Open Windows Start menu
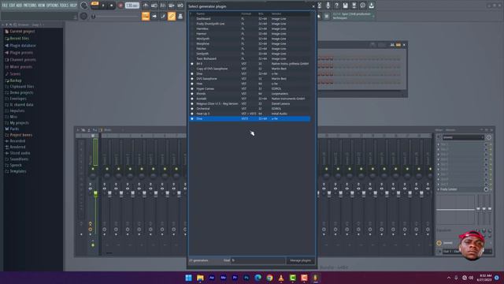Viewport: 504px width, 284px height. click(189, 278)
